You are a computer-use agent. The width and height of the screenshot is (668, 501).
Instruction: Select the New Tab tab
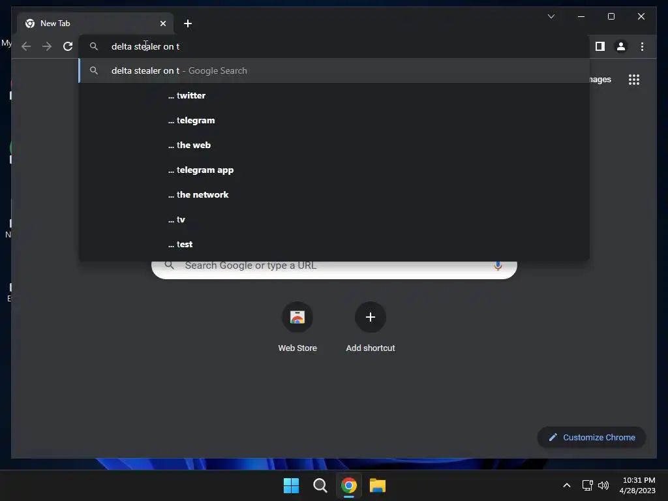click(95, 23)
